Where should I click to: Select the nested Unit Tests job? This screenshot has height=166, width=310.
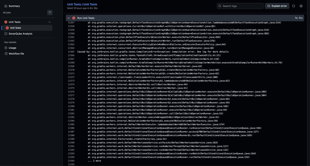point(27,28)
